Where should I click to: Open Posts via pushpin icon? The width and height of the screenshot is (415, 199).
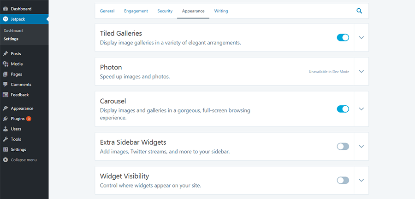point(5,54)
